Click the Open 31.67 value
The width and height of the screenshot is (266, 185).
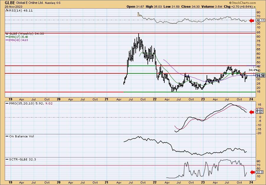(x=135, y=7)
